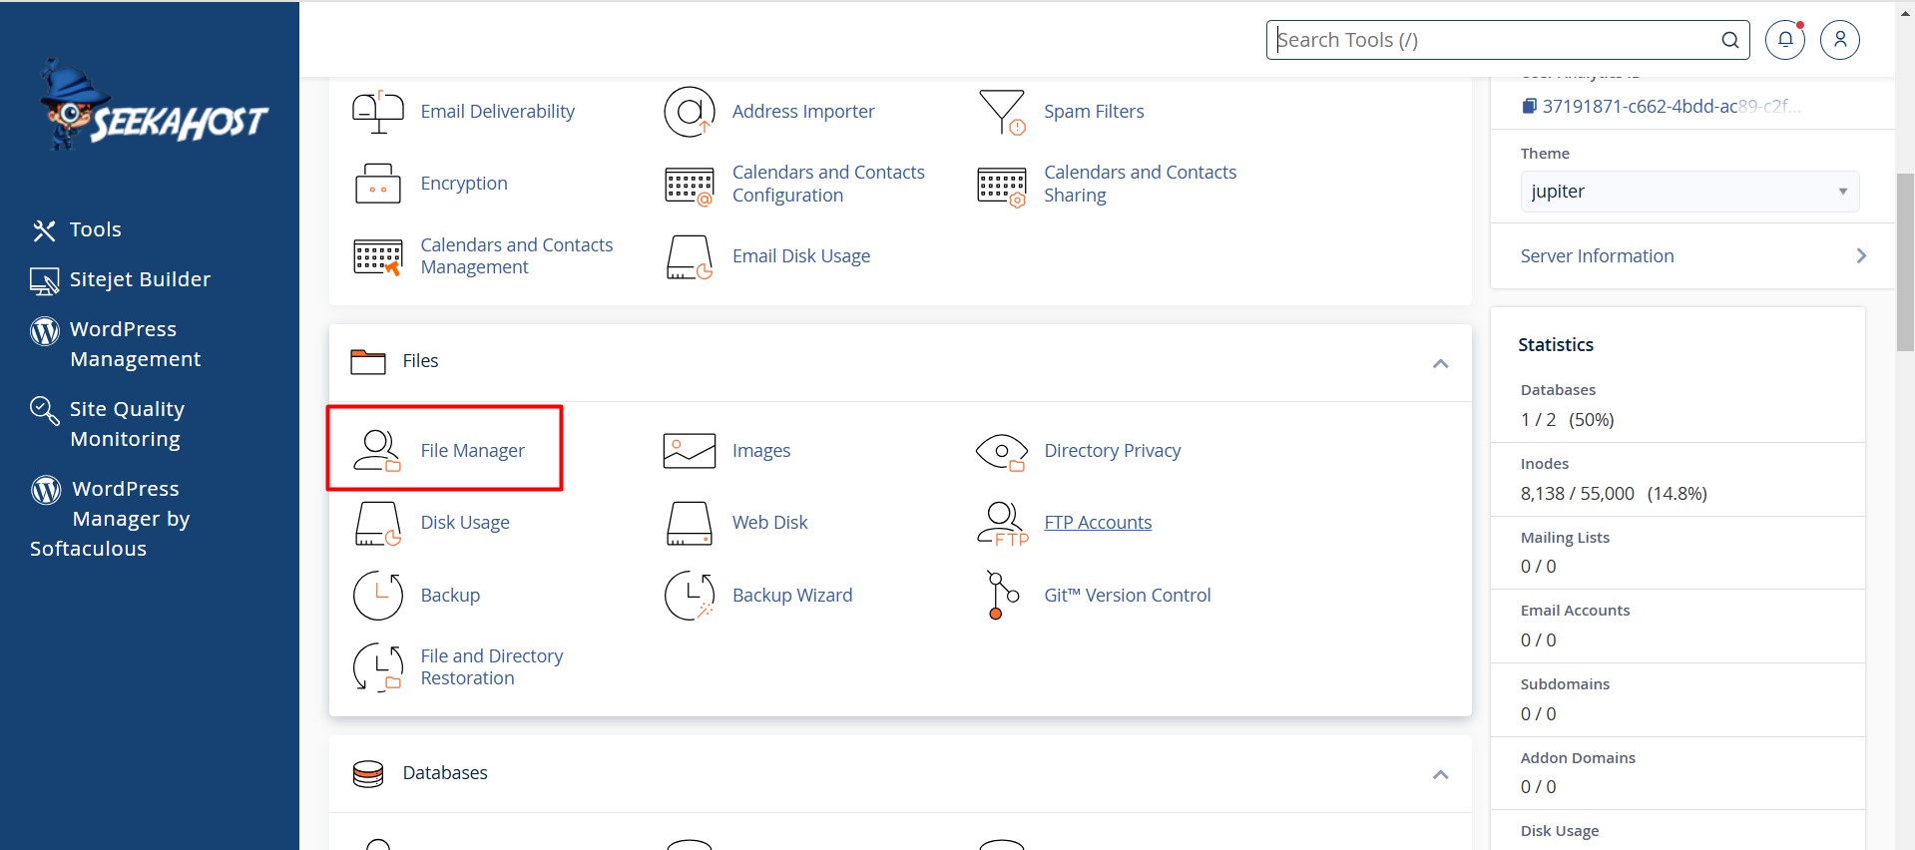Click the Databases 1 / 2 statistic value
This screenshot has width=1915, height=850.
(1567, 420)
